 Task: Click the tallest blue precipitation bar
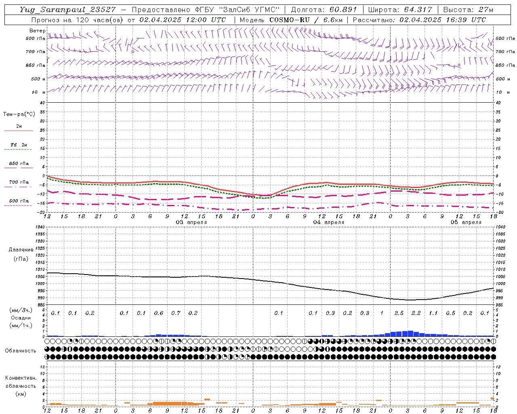(410, 334)
